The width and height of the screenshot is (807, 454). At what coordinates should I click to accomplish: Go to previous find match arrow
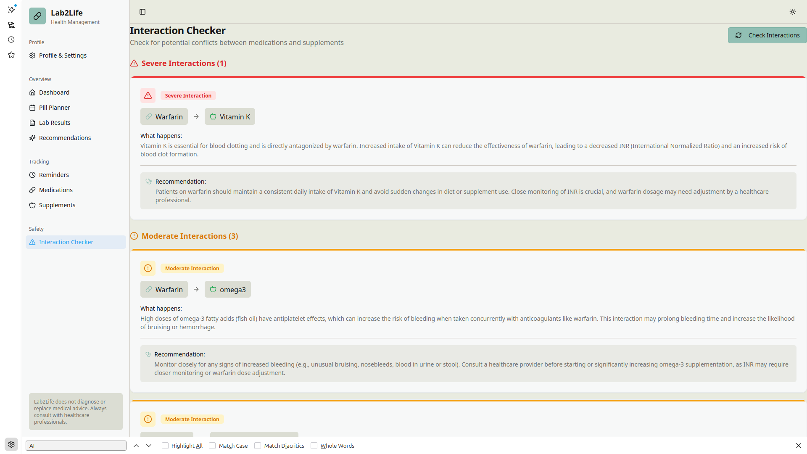(x=136, y=446)
